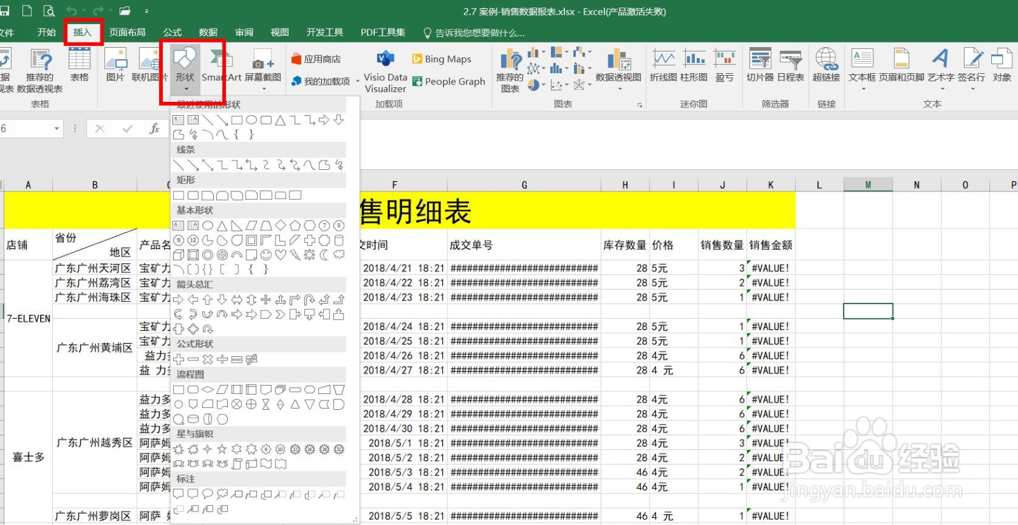Select the heart shape in 基本形状

click(280, 255)
